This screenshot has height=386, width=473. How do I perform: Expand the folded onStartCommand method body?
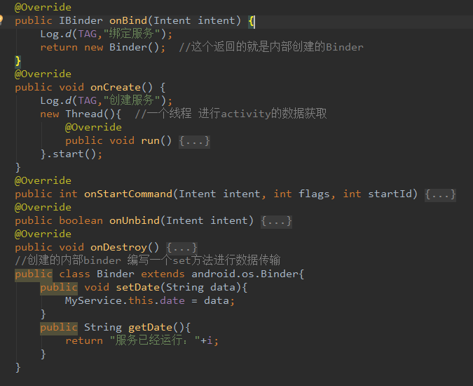441,194
